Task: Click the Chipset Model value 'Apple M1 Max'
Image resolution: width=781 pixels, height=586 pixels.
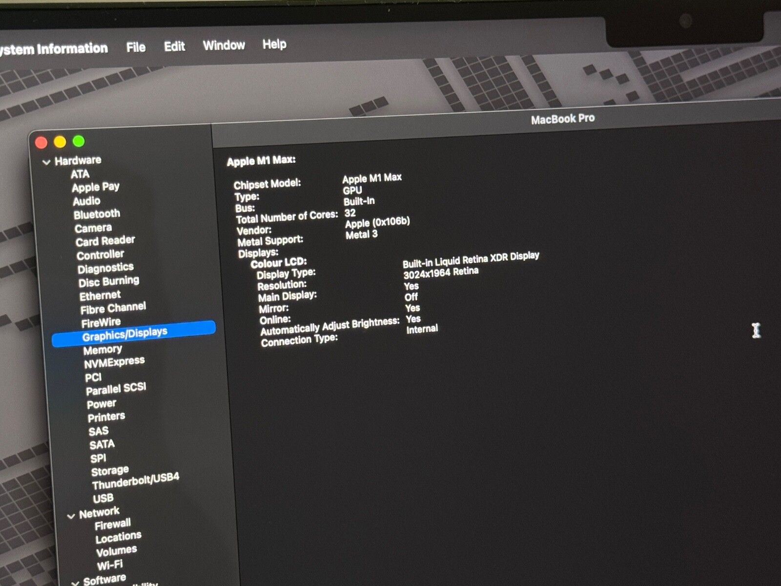Action: point(372,178)
